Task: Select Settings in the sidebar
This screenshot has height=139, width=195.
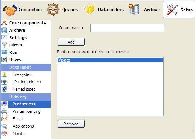Action: pyautogui.click(x=18, y=38)
